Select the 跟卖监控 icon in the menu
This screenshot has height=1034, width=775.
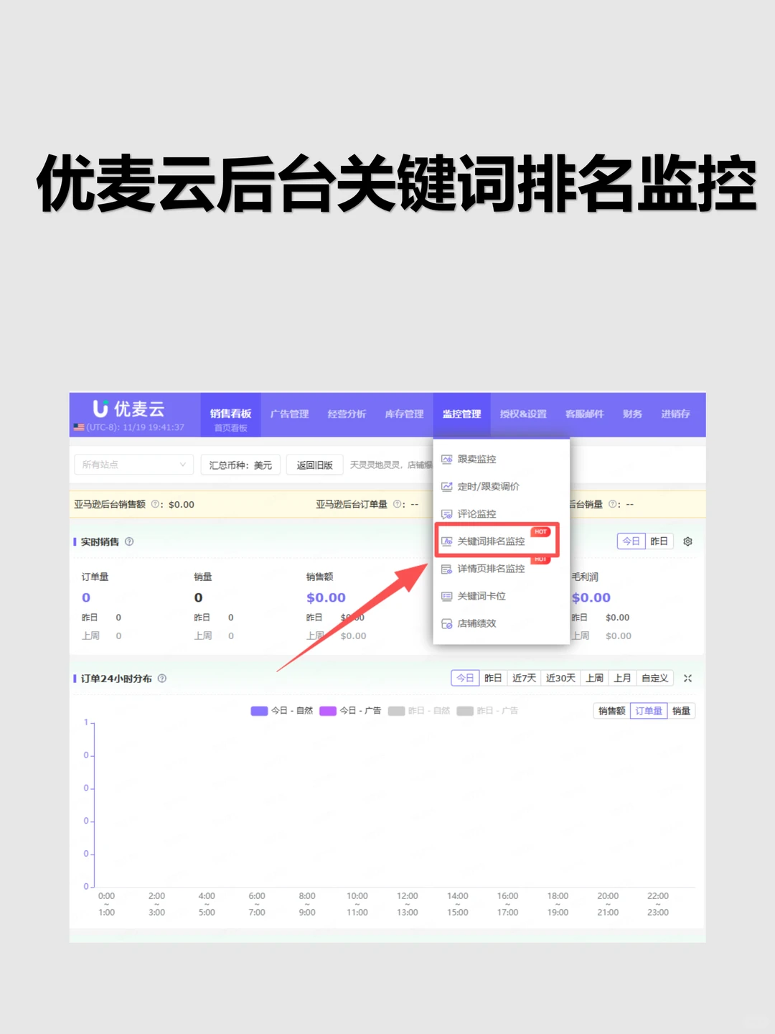(446, 460)
